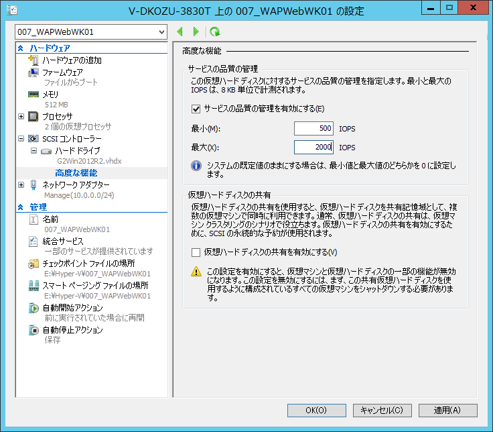Click the Smart Paging File icon
Image resolution: width=493 pixels, height=432 pixels.
click(33, 286)
